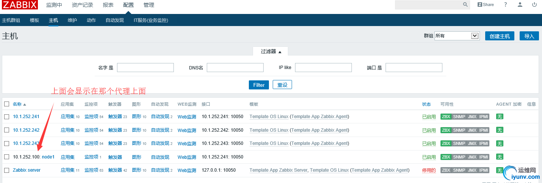Open help question mark icon
Viewport: 542px width, 183px height.
tap(506, 5)
